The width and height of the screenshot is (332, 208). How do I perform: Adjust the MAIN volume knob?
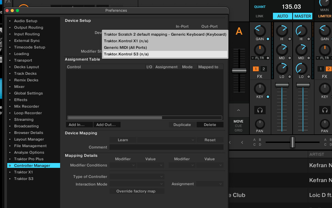coord(325,2)
